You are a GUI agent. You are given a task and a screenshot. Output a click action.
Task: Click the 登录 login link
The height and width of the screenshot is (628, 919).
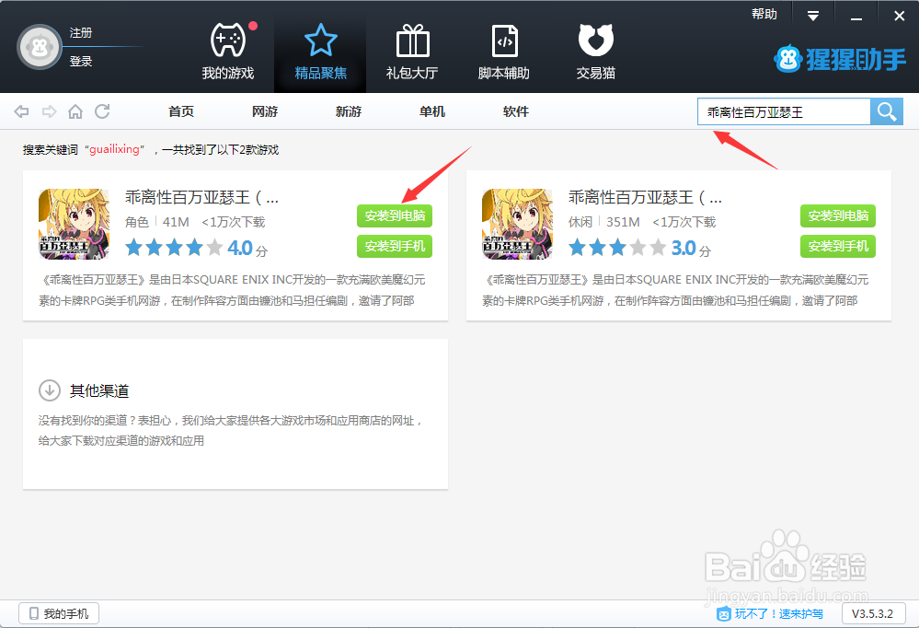pos(81,61)
